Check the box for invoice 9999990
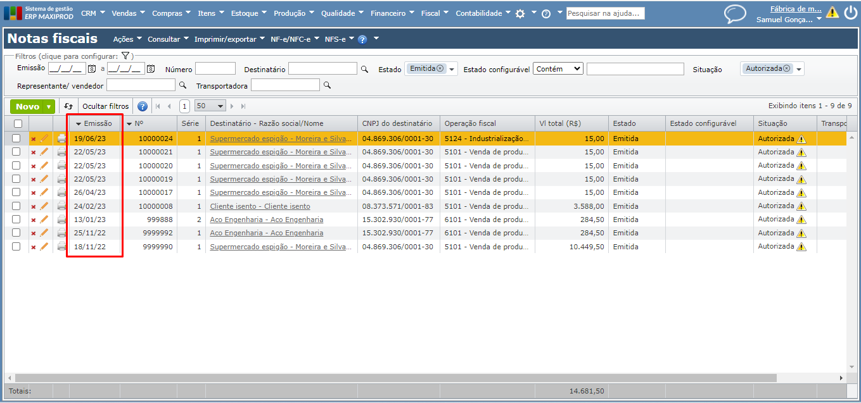The width and height of the screenshot is (861, 403). [x=16, y=247]
